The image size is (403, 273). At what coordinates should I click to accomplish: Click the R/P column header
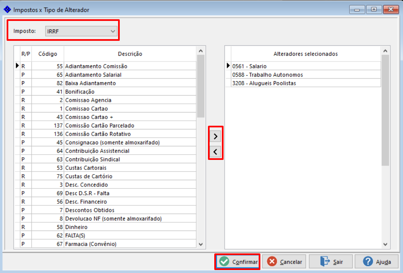point(26,54)
